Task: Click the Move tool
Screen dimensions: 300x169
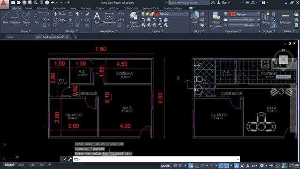Action: 60,14
